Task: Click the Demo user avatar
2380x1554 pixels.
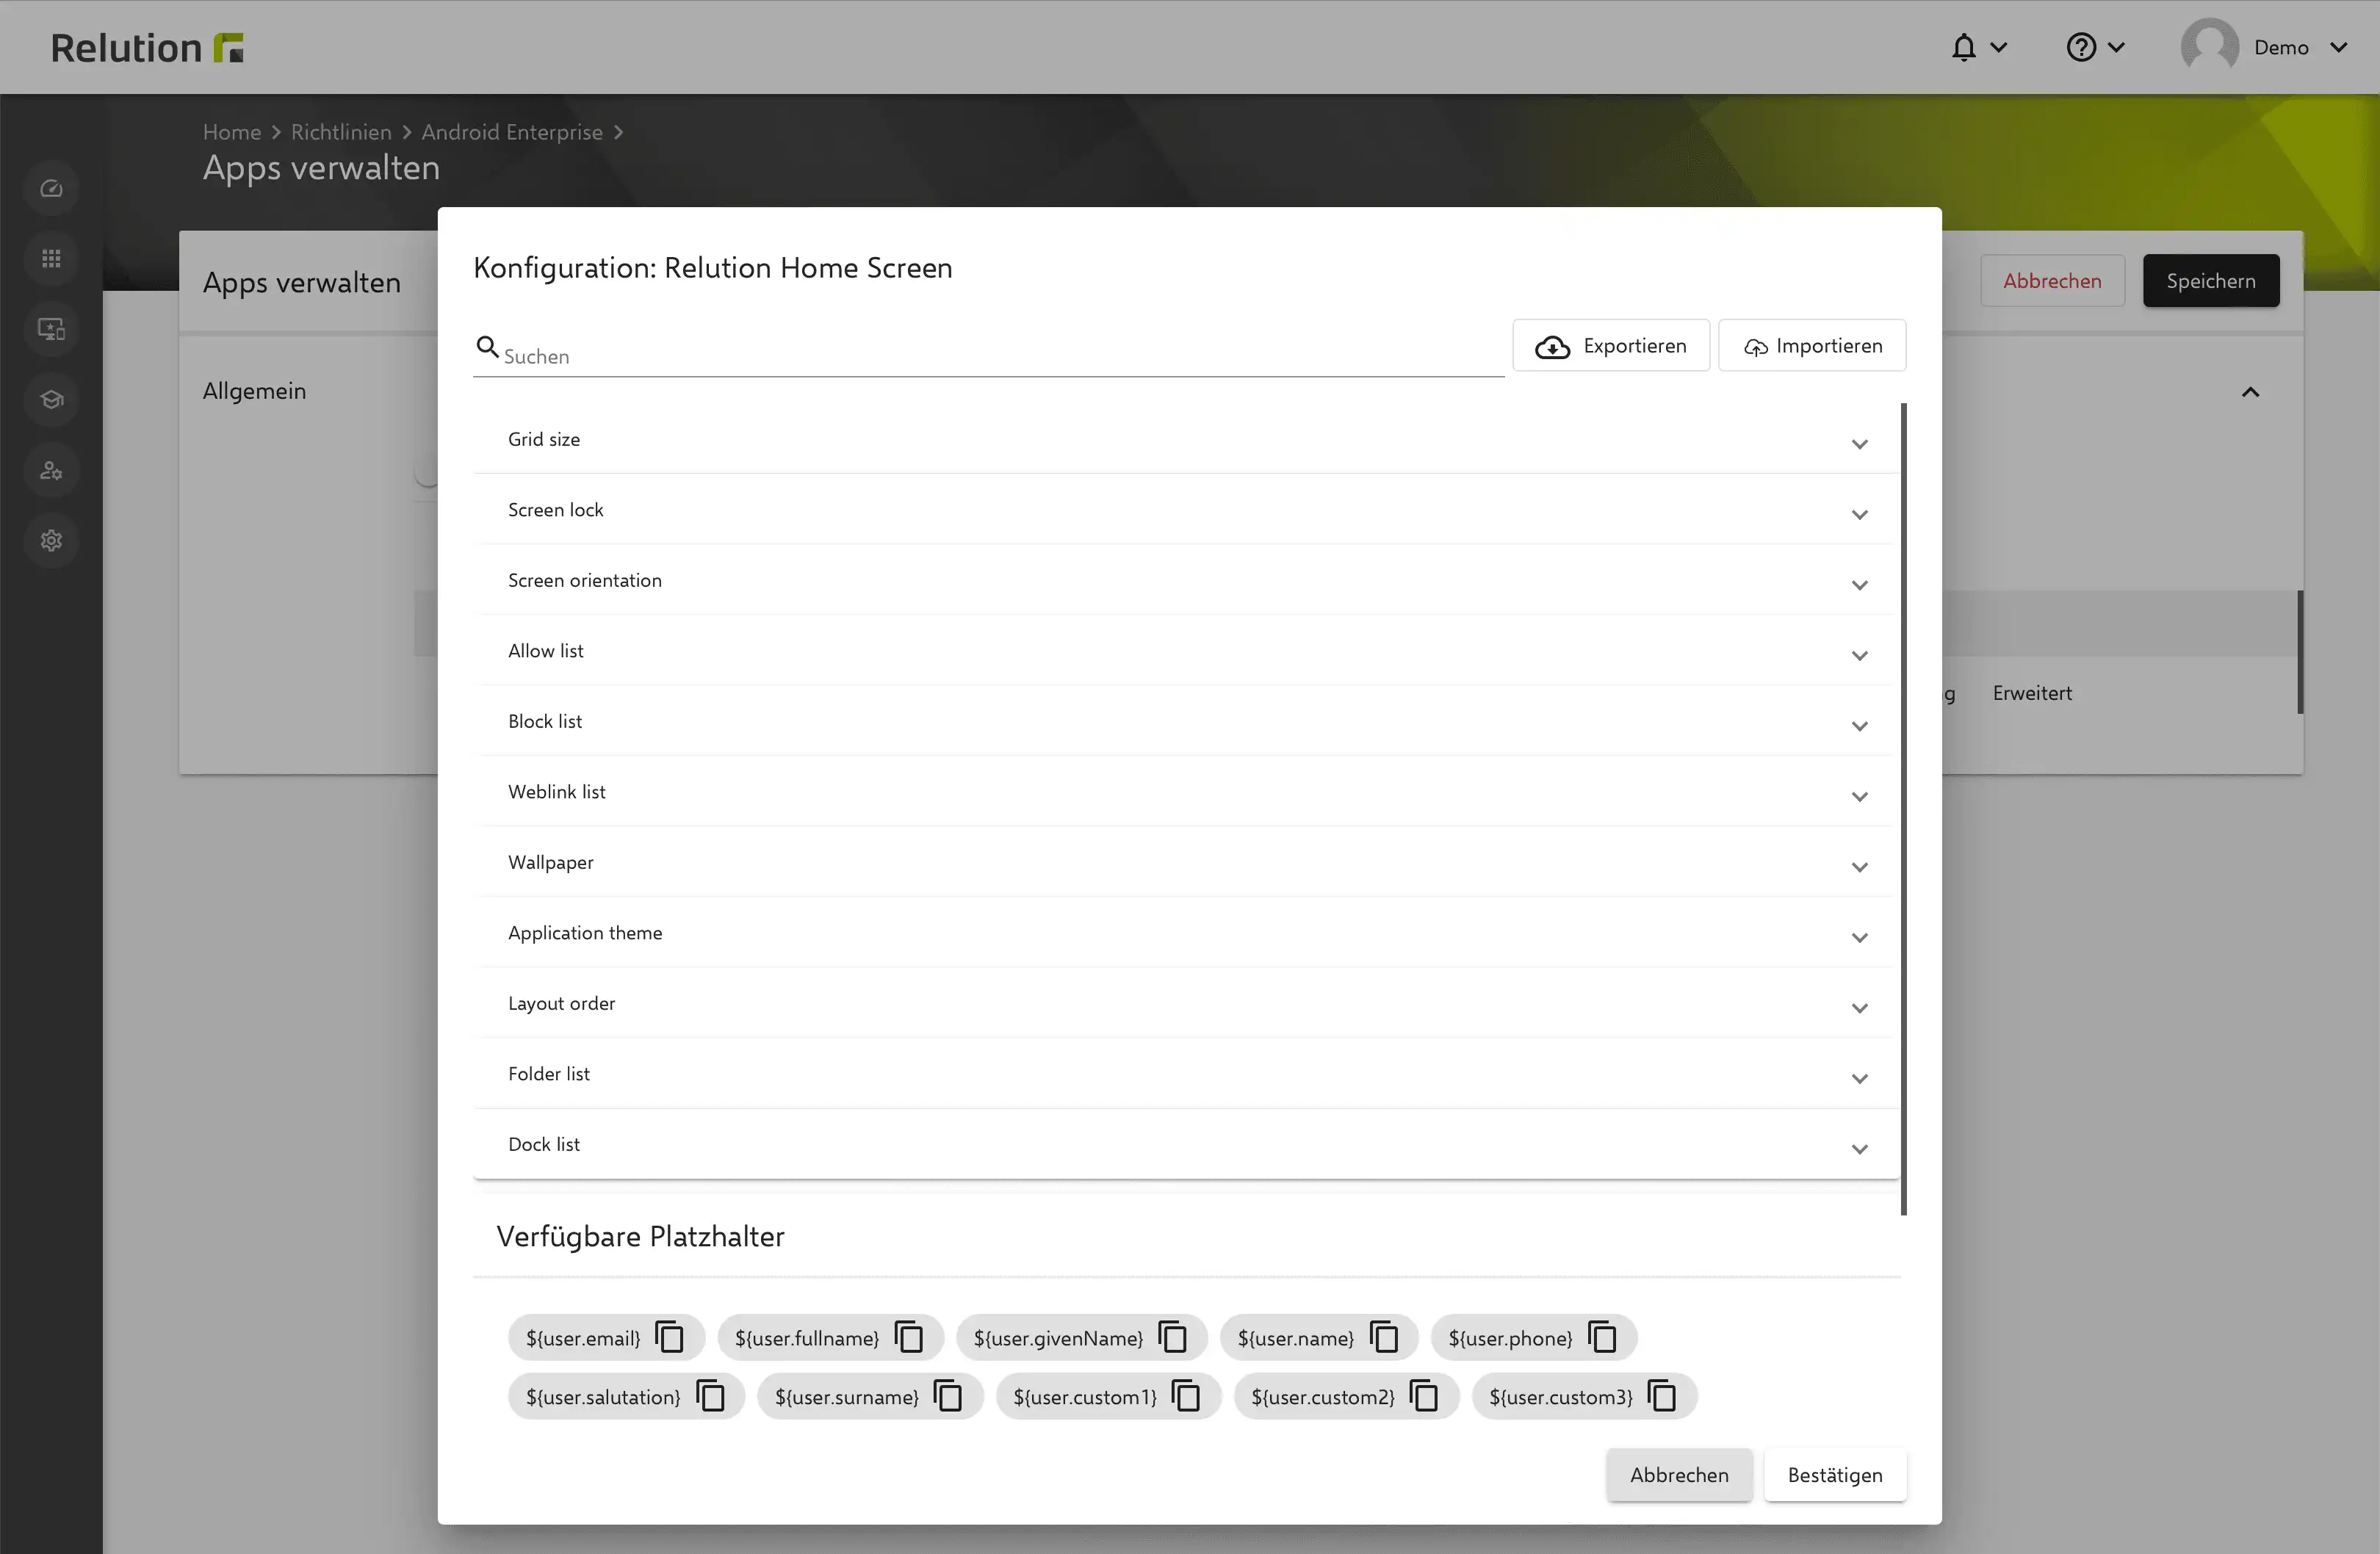Action: pyautogui.click(x=2209, y=47)
